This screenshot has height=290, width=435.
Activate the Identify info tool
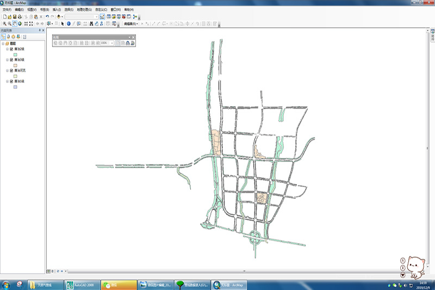[69, 24]
